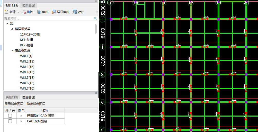Screen dimensions: 258x132
Task: Click the 新建 (new) icon
Action: [x=6, y=12]
